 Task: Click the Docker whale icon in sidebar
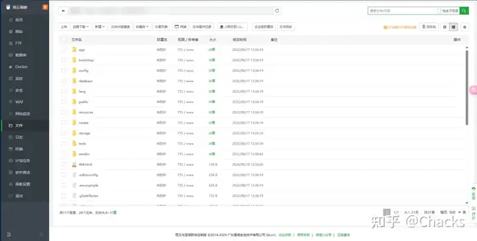(x=11, y=67)
